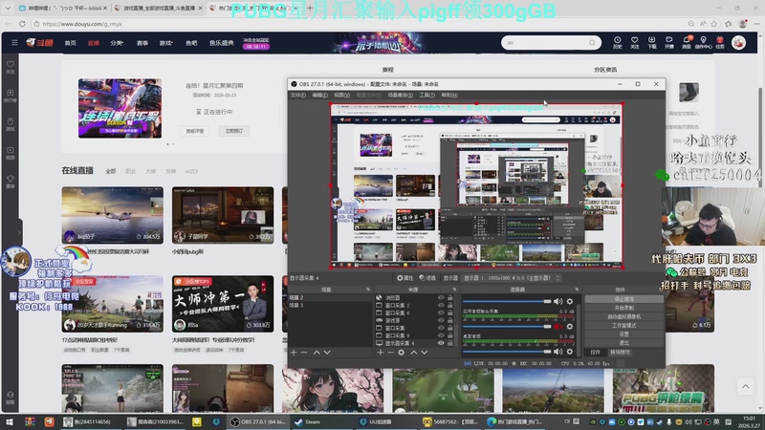This screenshot has width=765, height=430.
Task: Open the OBS 编辑(E) menu
Action: coord(319,95)
